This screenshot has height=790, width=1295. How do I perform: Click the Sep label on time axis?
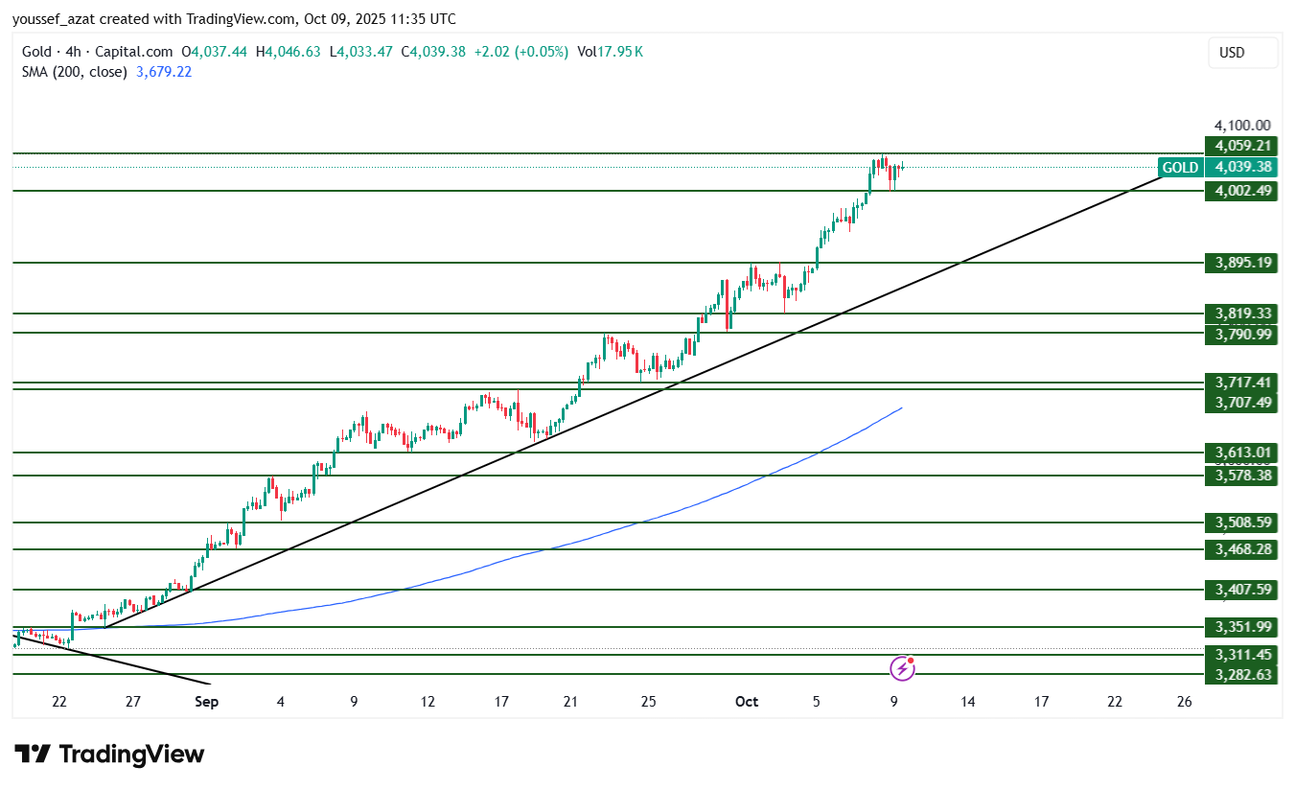pyautogui.click(x=206, y=702)
